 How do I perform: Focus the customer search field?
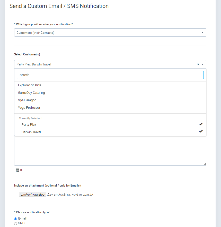110,75
